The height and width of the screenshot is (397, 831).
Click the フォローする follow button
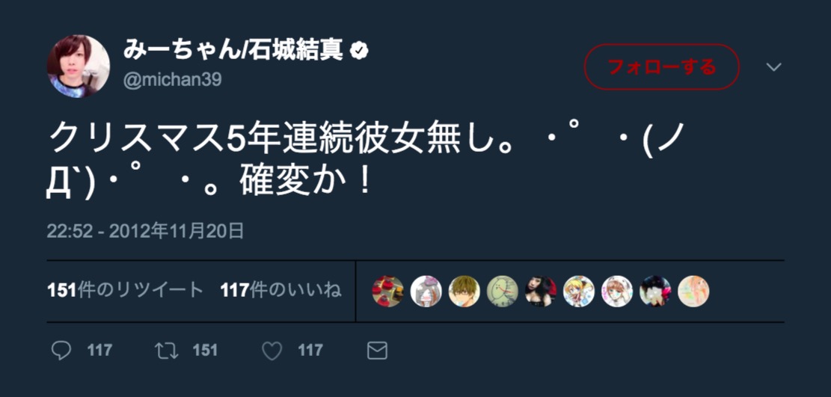(x=661, y=67)
